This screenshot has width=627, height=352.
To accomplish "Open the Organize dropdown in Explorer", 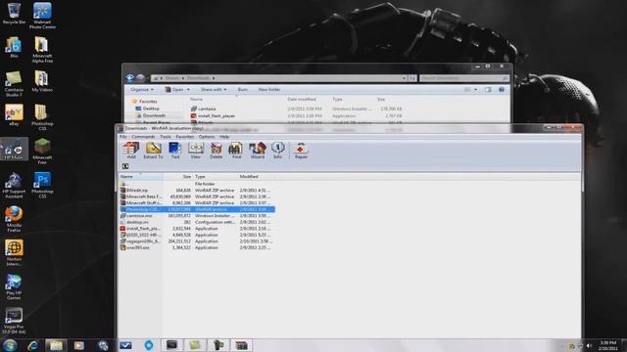I will (142, 90).
